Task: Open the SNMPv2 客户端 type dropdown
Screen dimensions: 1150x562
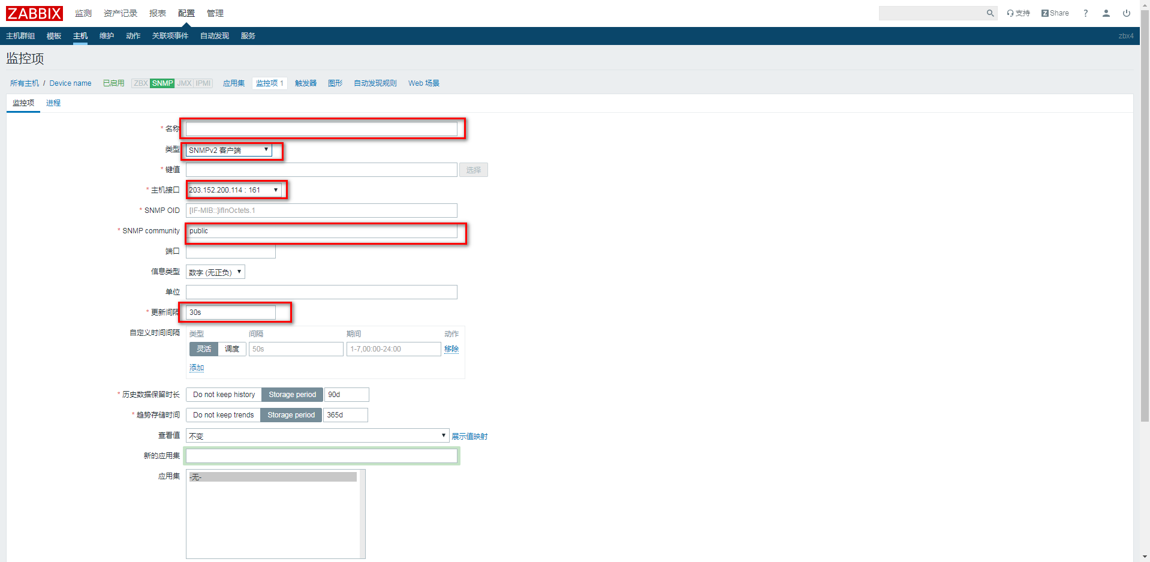Action: click(x=228, y=150)
